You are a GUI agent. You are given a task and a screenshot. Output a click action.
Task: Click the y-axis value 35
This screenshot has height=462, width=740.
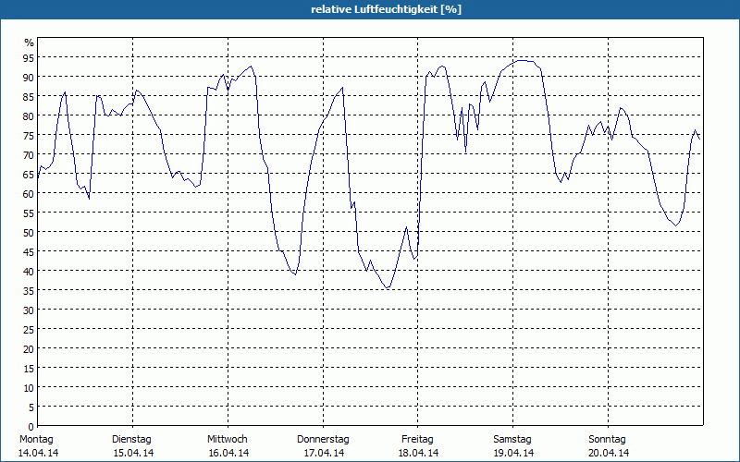click(29, 291)
